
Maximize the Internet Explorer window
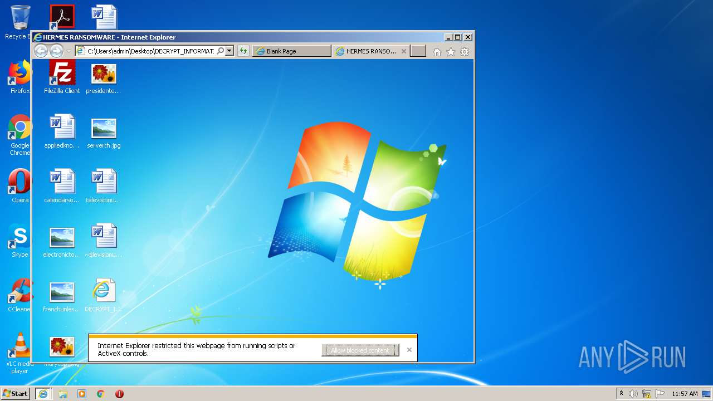pyautogui.click(x=458, y=37)
